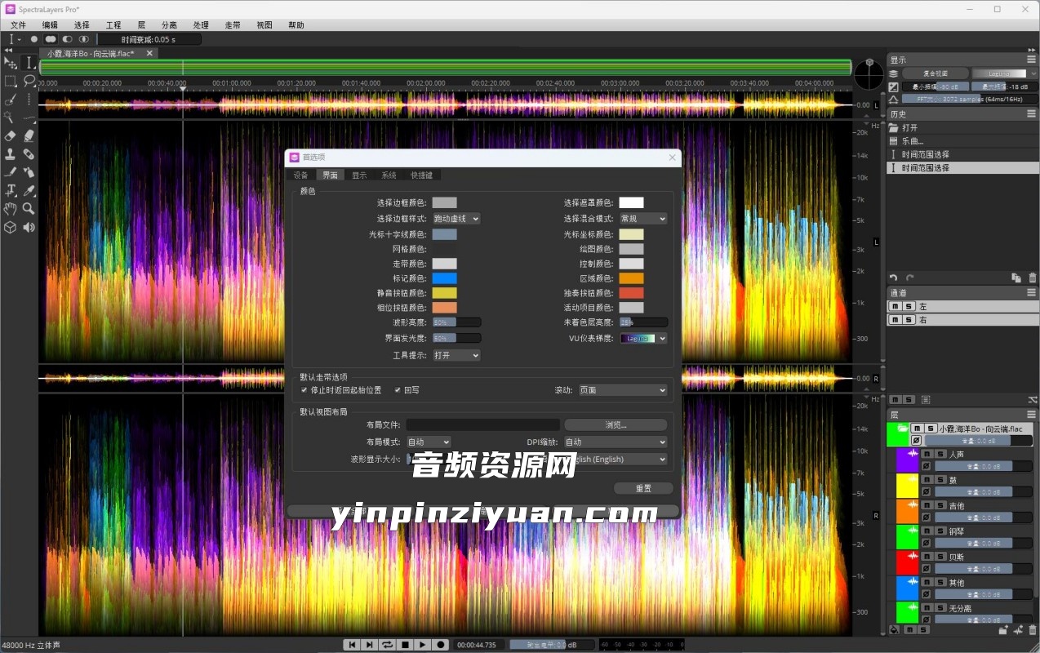
Task: Switch to the 显示 tab in preferences
Action: tap(359, 175)
